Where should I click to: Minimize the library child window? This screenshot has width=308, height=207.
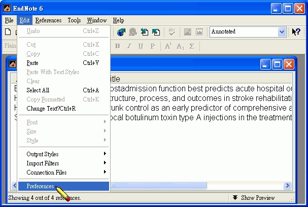(x=265, y=64)
